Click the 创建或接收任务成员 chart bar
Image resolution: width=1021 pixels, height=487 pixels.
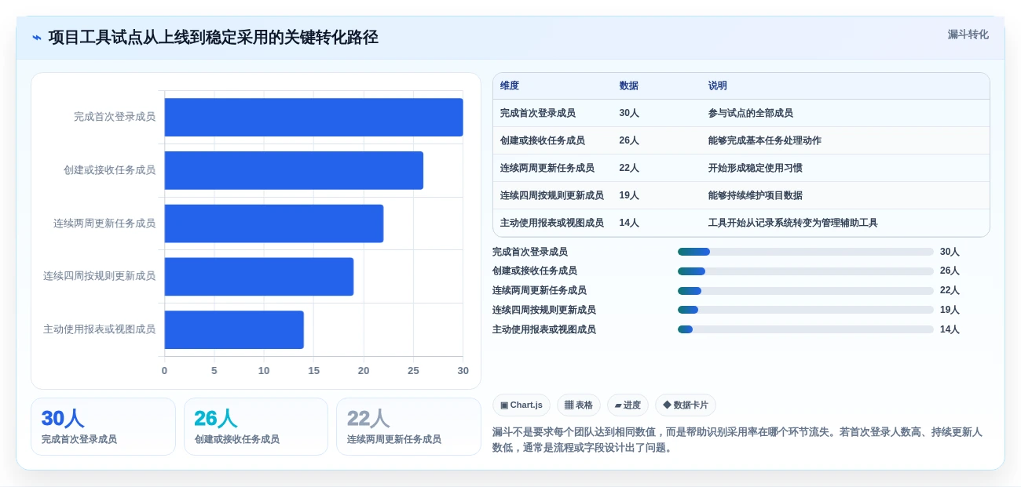[294, 170]
